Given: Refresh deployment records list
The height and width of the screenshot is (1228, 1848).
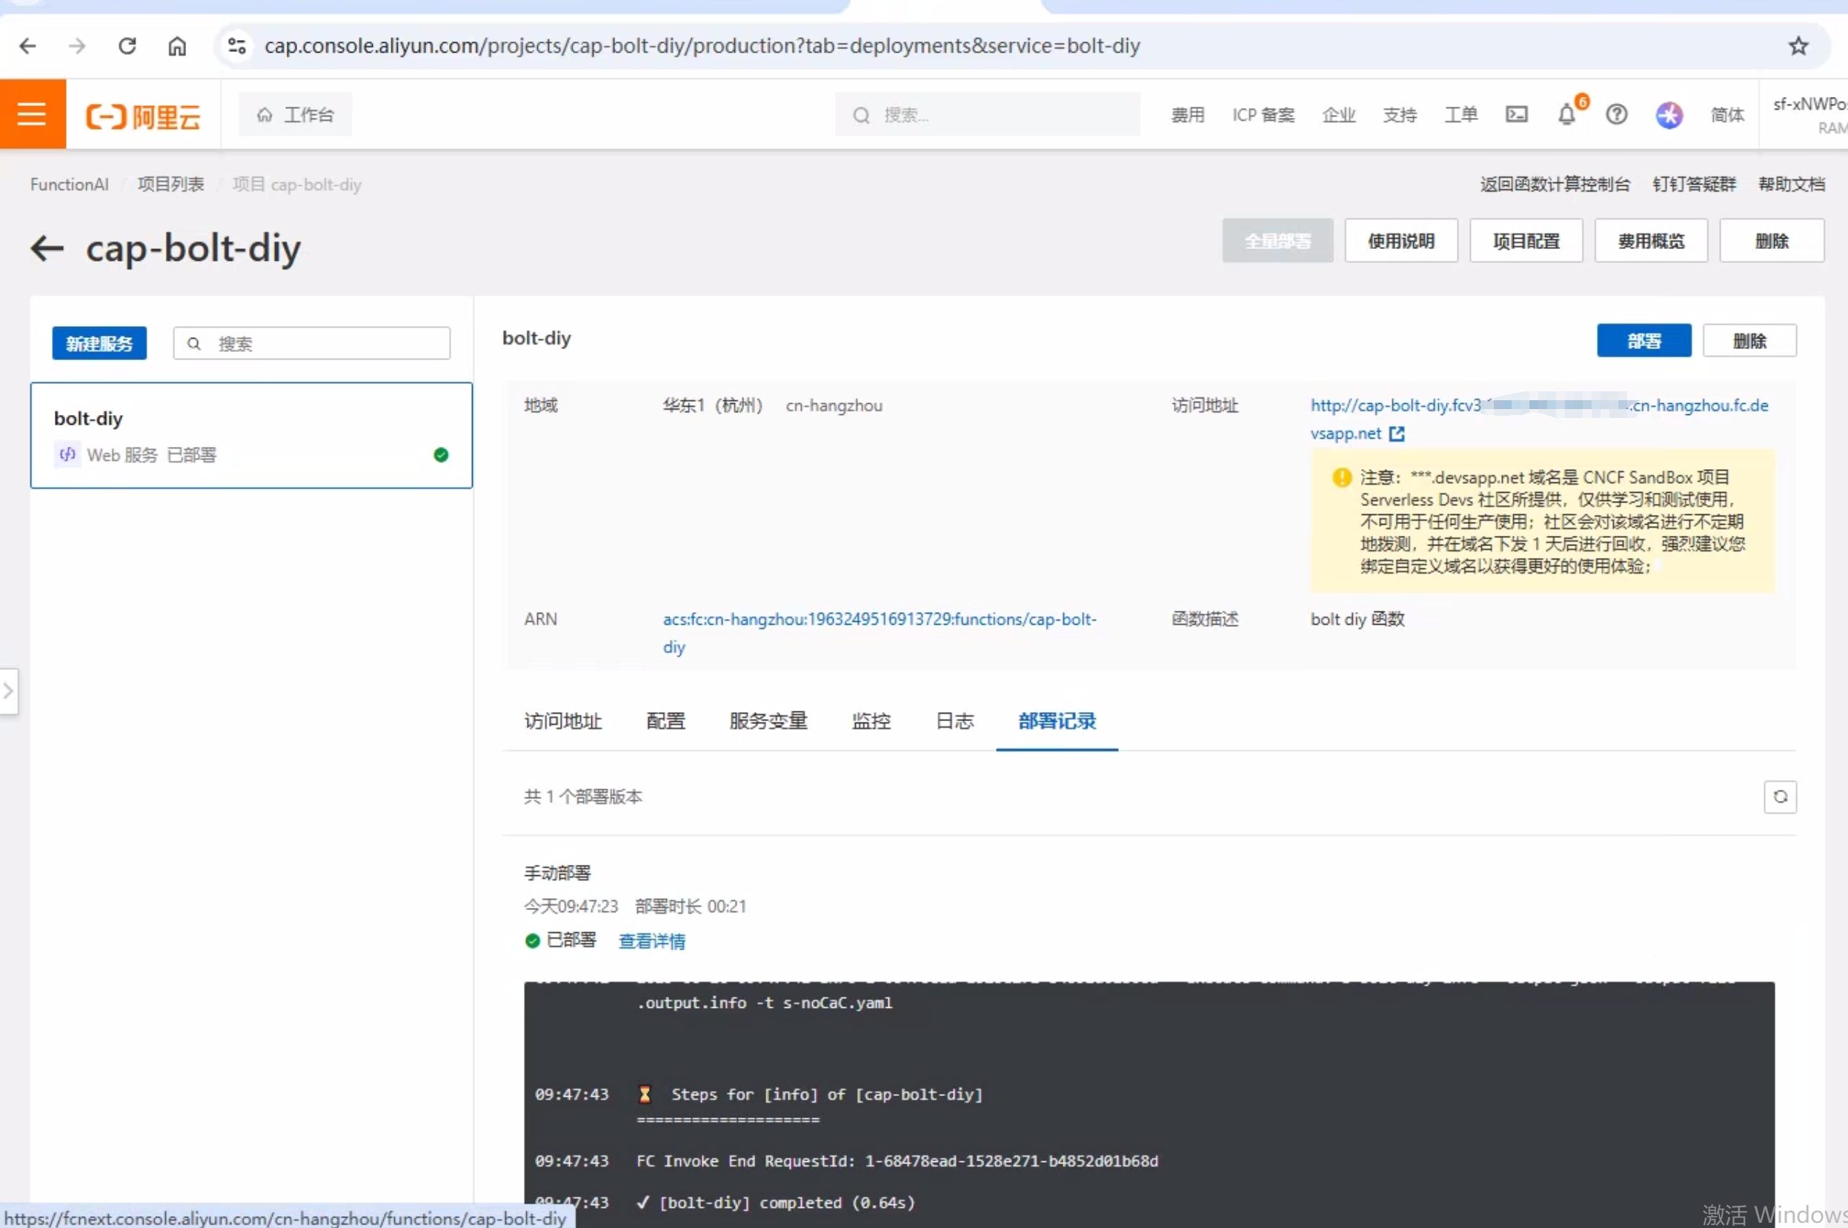Looking at the screenshot, I should coord(1779,797).
